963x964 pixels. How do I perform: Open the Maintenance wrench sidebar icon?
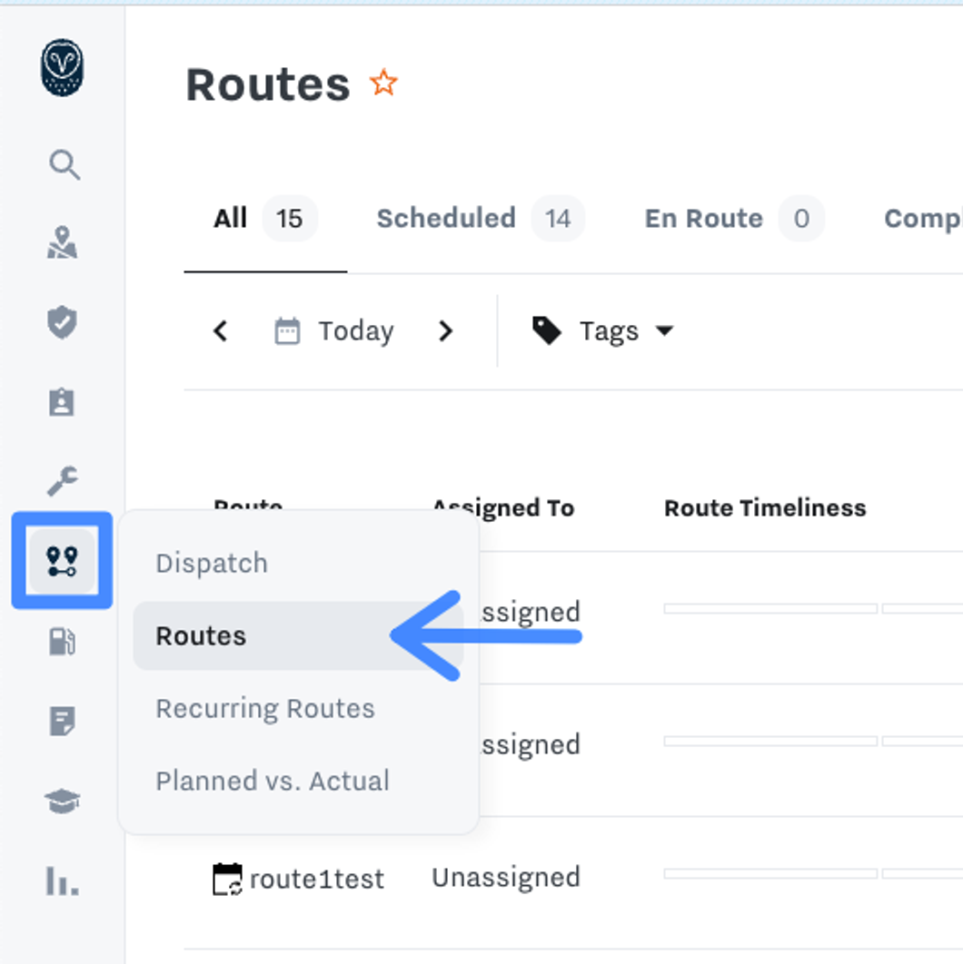(x=62, y=480)
